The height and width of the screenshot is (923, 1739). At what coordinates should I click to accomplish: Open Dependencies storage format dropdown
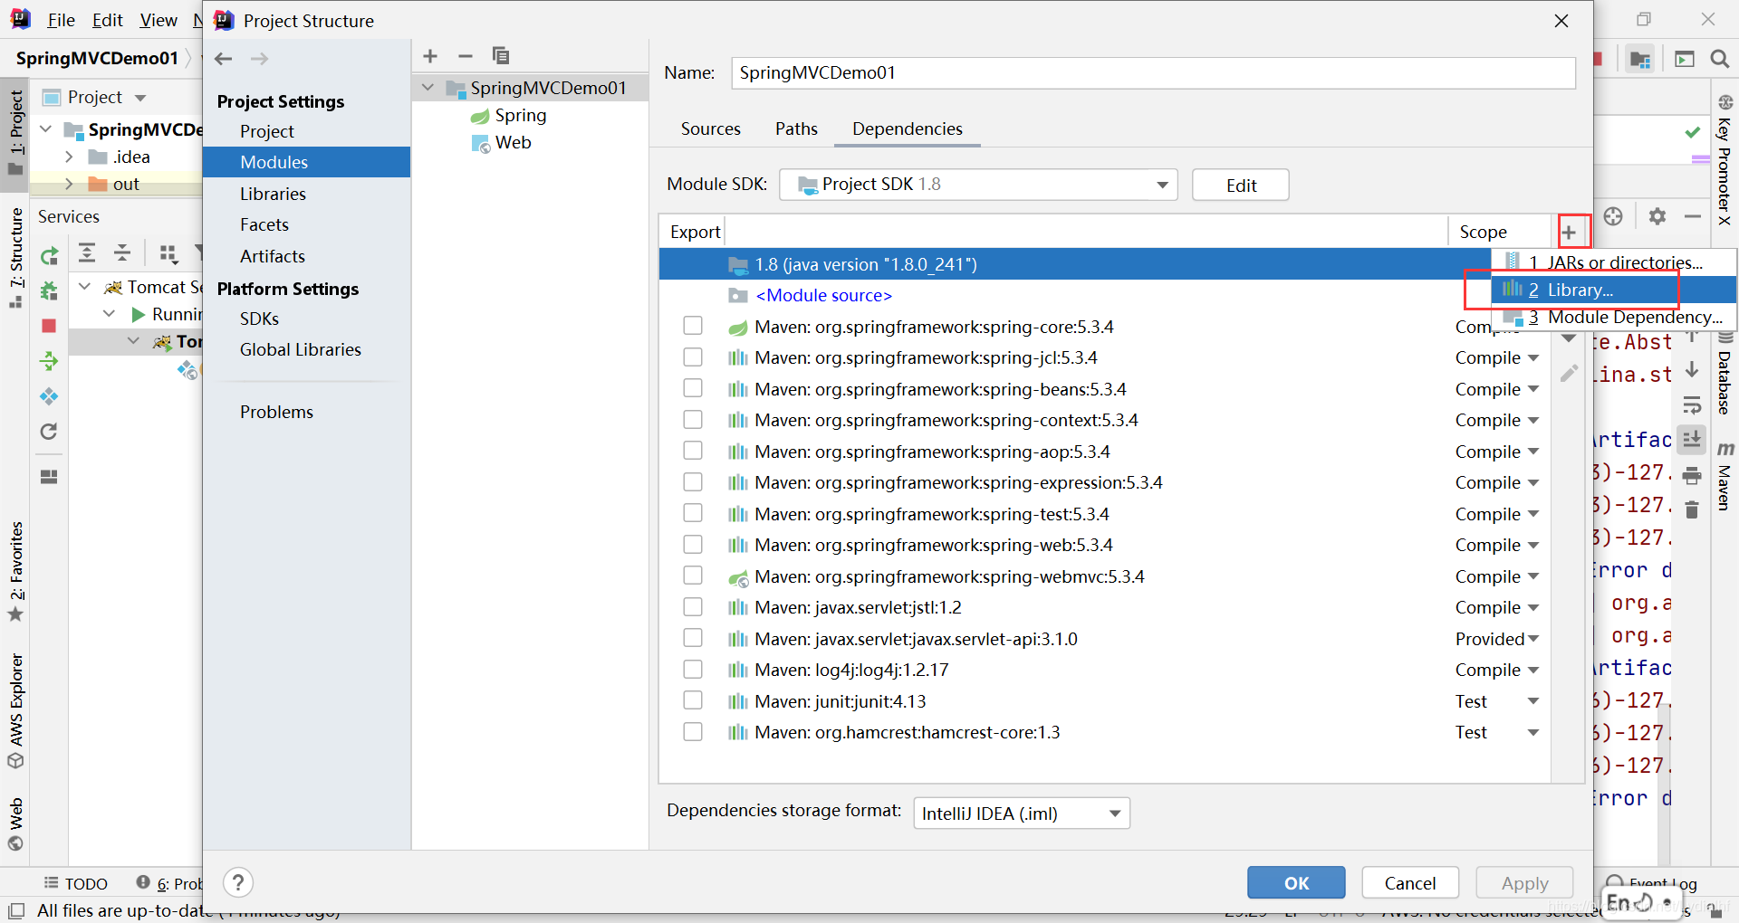[x=1022, y=814]
